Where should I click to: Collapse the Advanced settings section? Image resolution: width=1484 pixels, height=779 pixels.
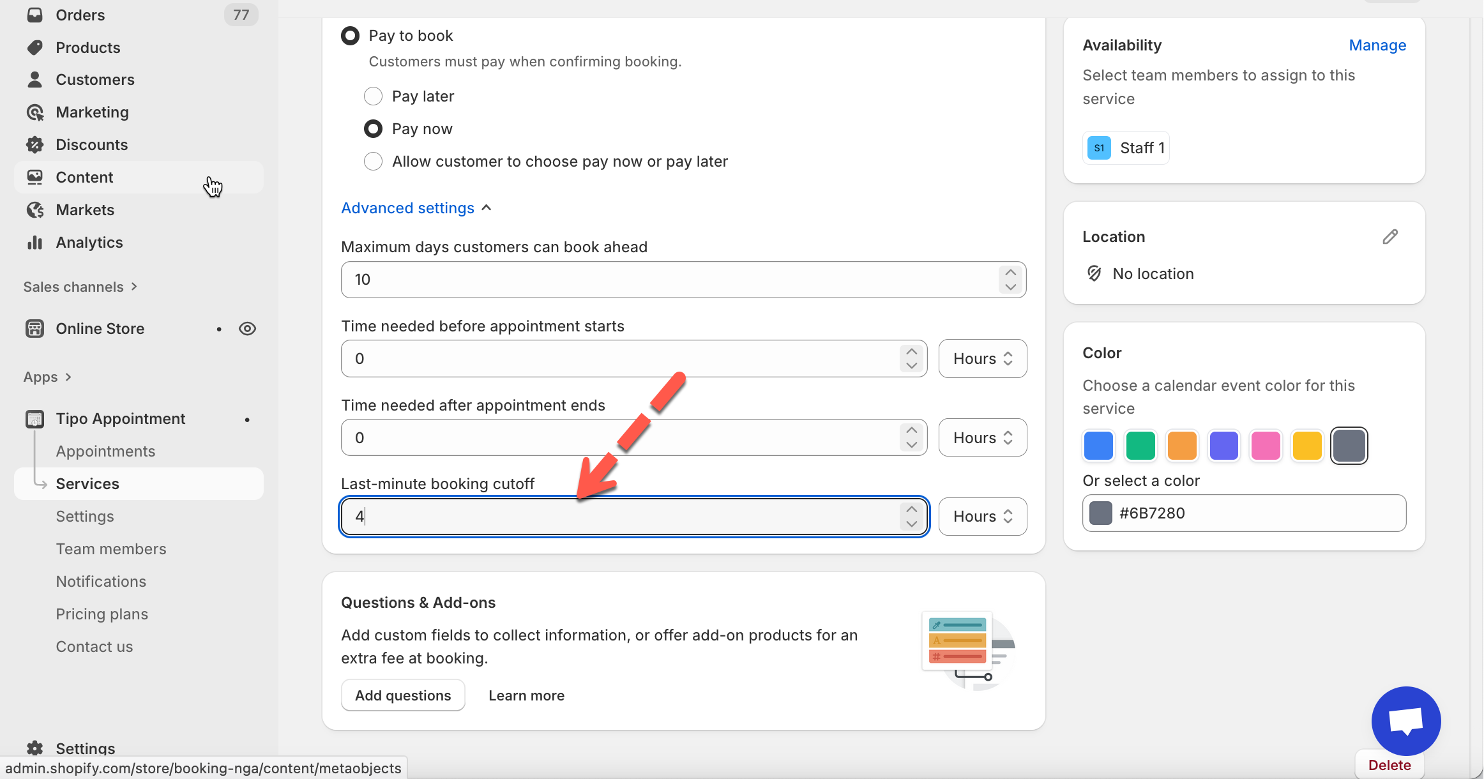[416, 208]
